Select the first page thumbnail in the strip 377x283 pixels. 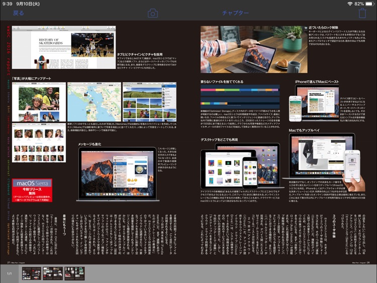click(32, 273)
